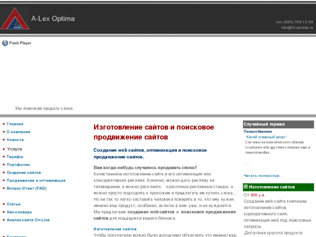Go to the Статьи section
This screenshot has height=237, width=316.
(13, 204)
